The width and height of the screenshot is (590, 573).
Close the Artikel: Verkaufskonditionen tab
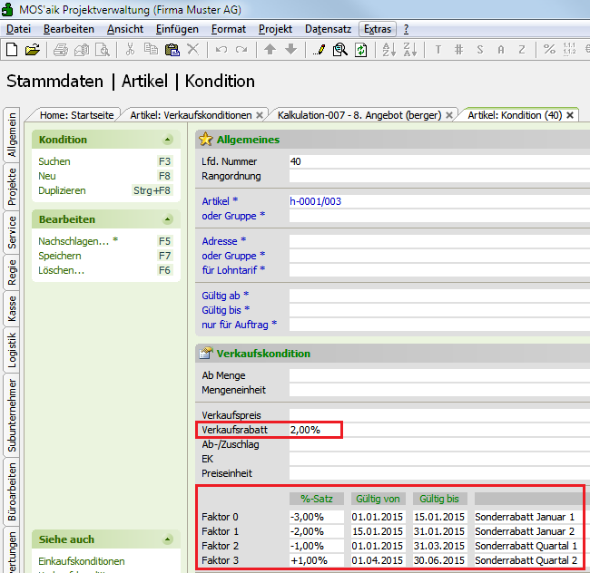click(260, 115)
